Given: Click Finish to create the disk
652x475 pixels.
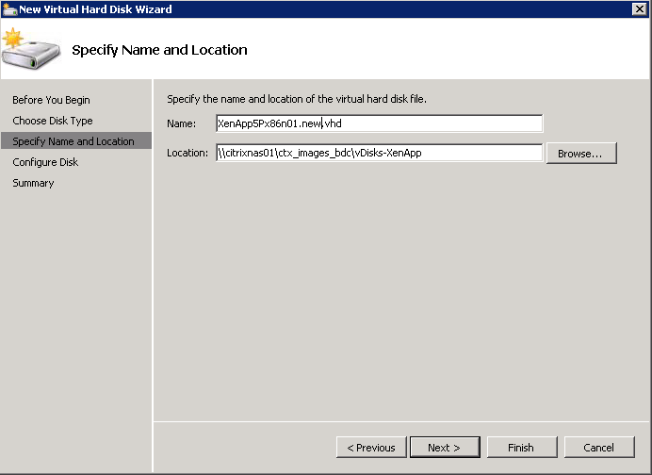Looking at the screenshot, I should [x=522, y=448].
